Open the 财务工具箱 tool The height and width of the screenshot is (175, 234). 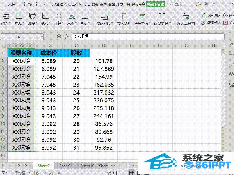186,19
